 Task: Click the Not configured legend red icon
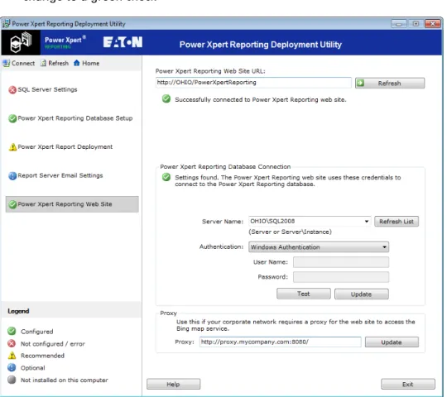[12, 343]
